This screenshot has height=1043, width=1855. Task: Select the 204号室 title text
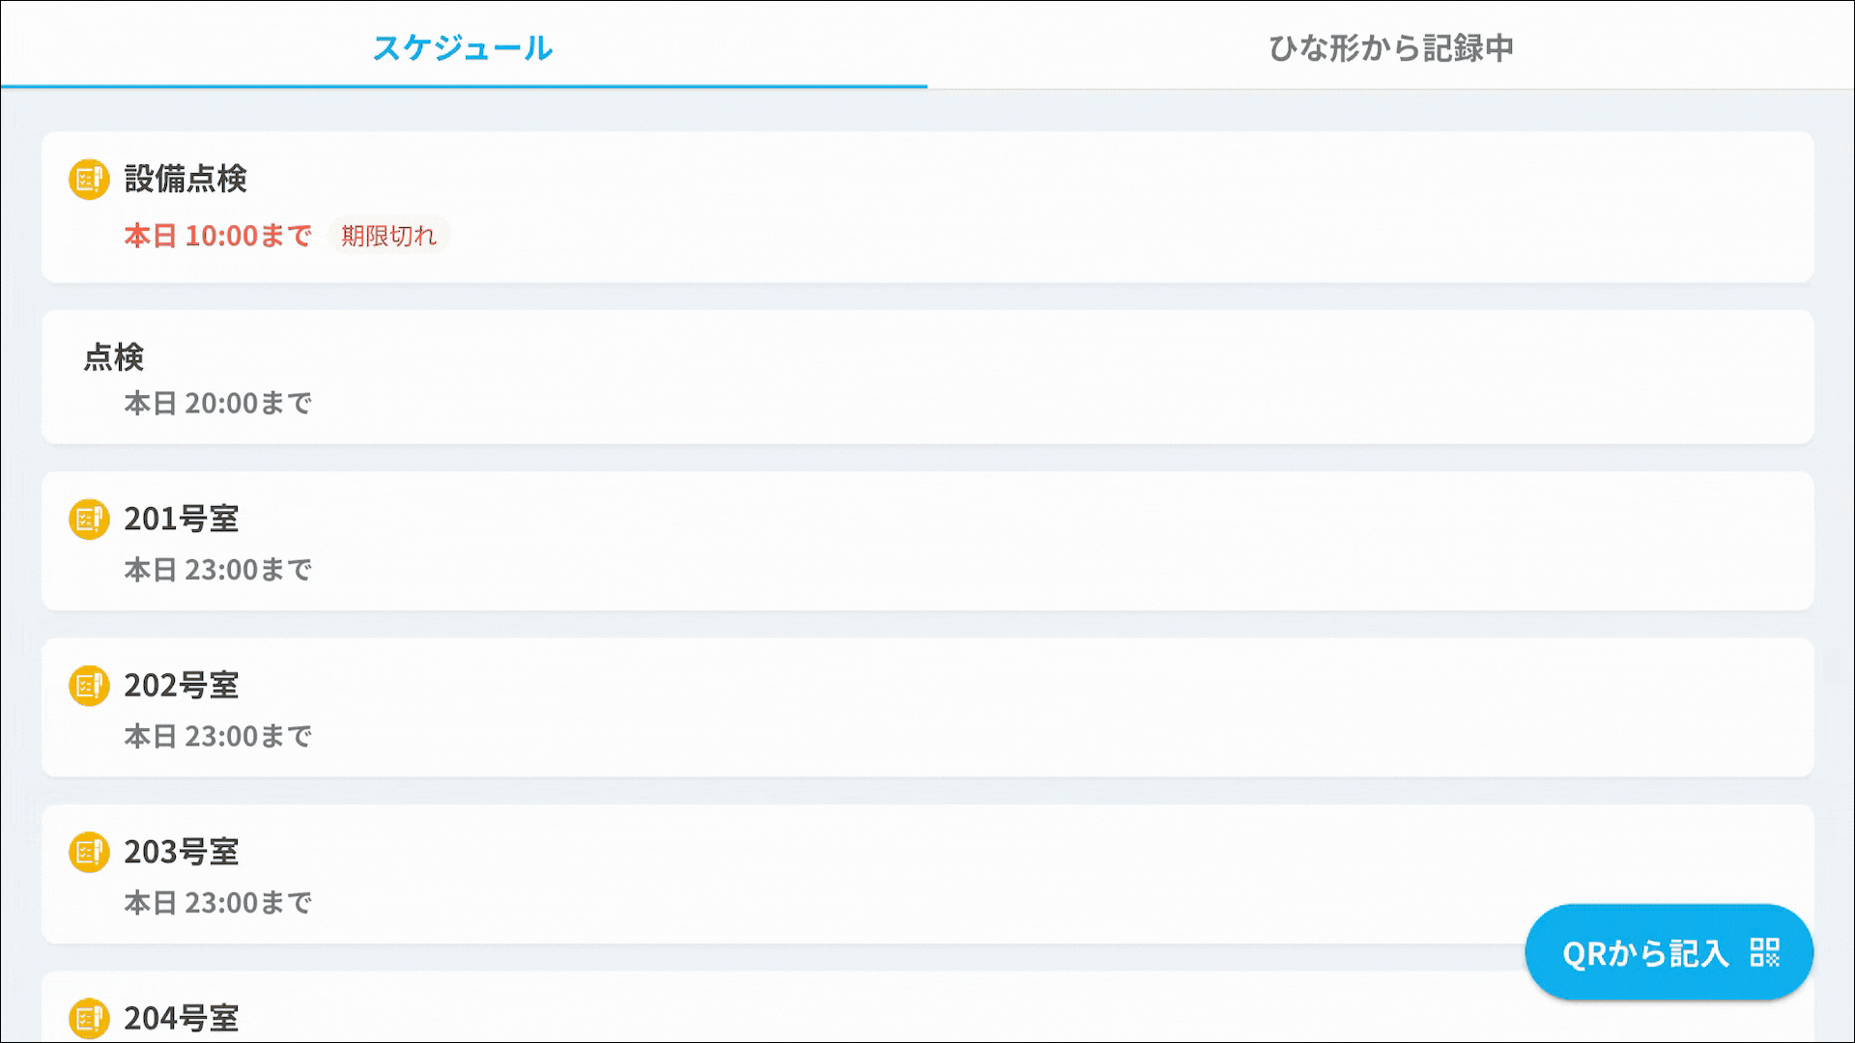[x=182, y=1018]
